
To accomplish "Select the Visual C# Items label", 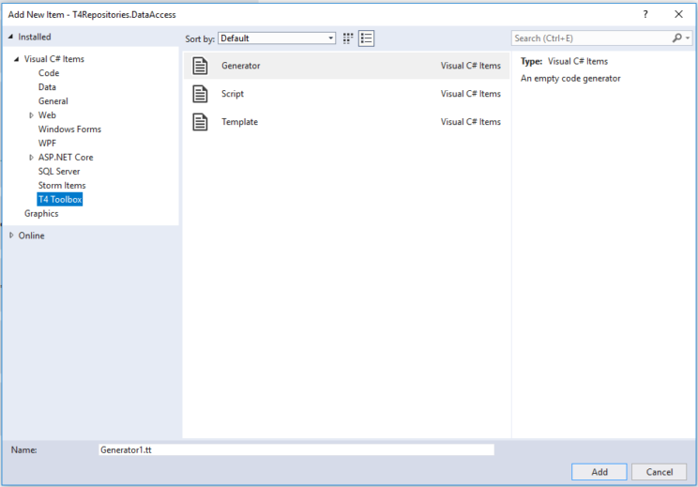I will tap(53, 59).
